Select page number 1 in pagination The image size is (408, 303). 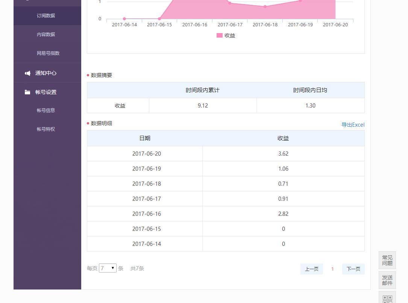pyautogui.click(x=332, y=269)
